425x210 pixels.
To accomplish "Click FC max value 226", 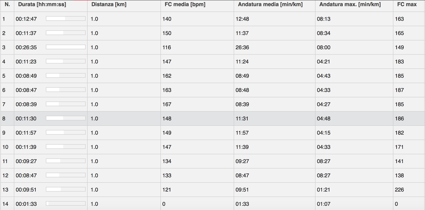I will click(x=399, y=190).
